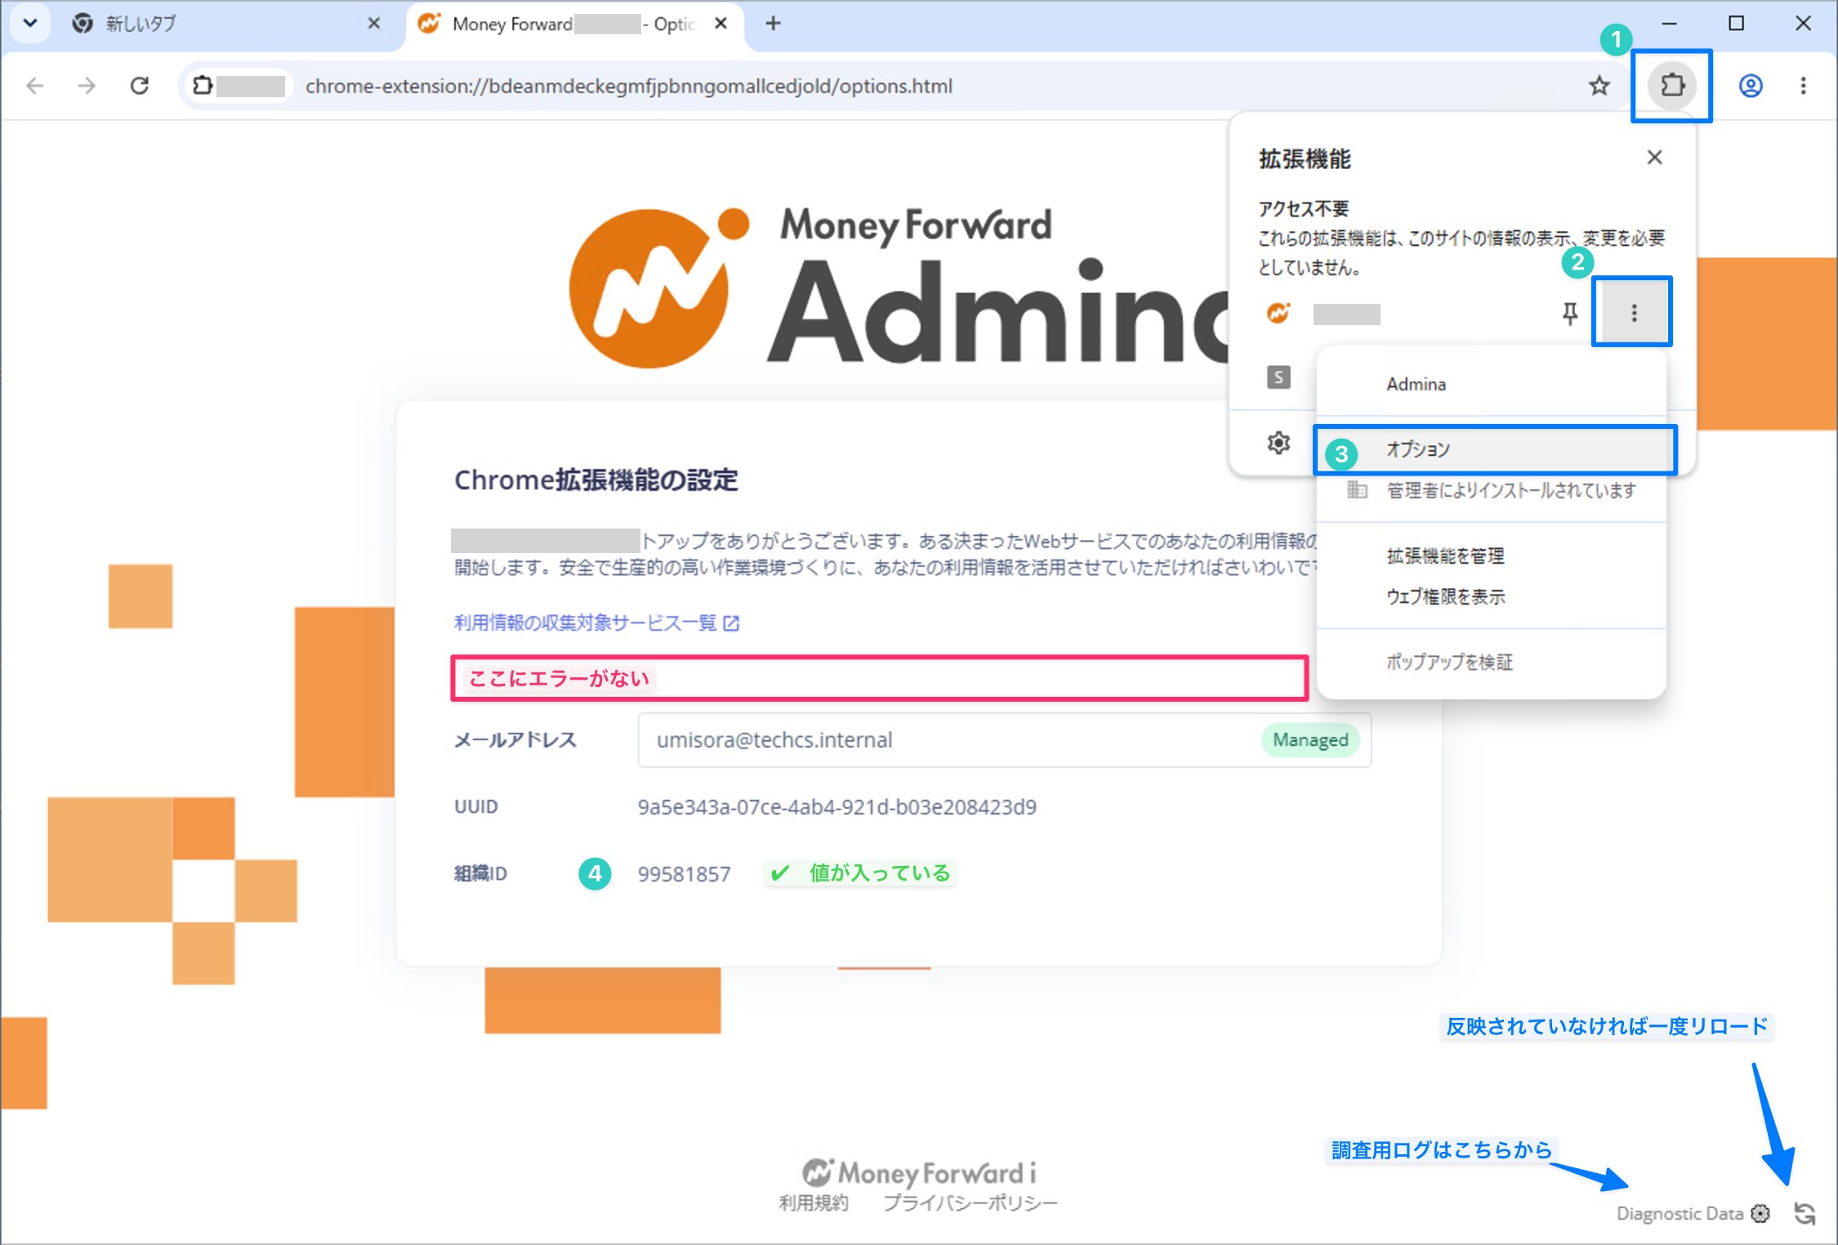Choose ウェブ権限を表示 menu item

(1492, 597)
